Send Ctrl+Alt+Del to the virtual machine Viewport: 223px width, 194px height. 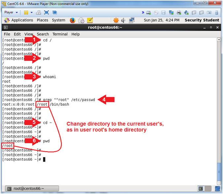38,13
